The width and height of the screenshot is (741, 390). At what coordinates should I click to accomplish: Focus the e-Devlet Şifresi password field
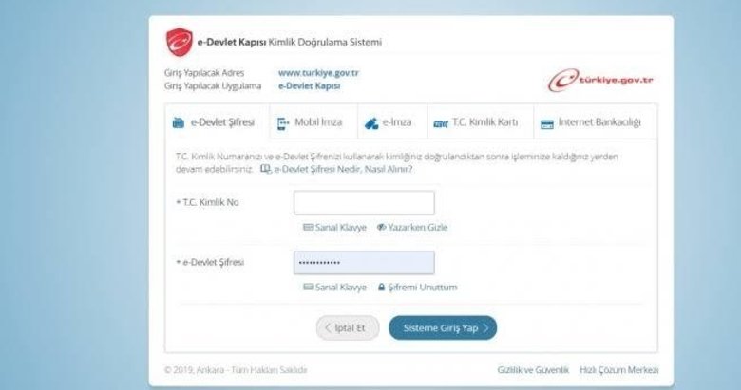pyautogui.click(x=363, y=262)
